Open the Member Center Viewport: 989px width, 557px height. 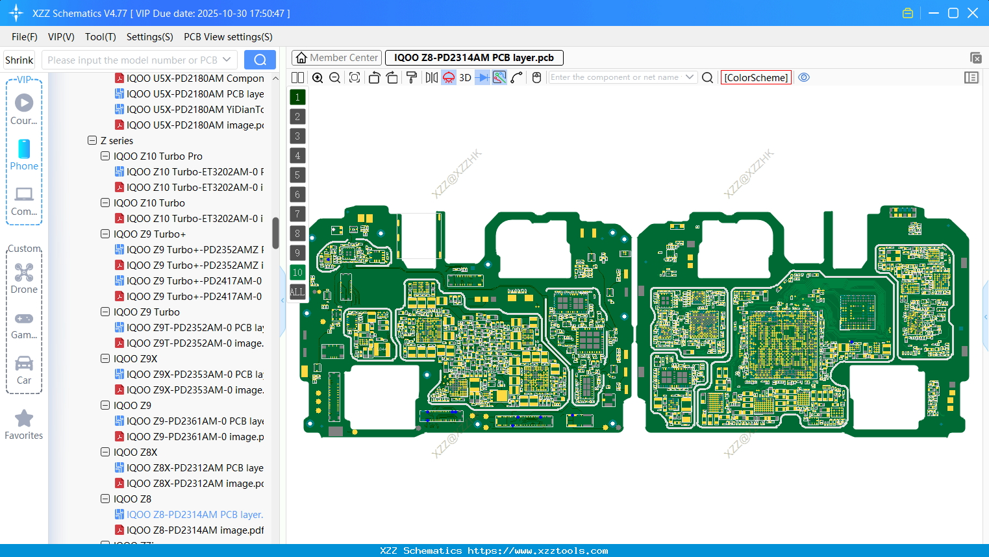click(x=336, y=57)
